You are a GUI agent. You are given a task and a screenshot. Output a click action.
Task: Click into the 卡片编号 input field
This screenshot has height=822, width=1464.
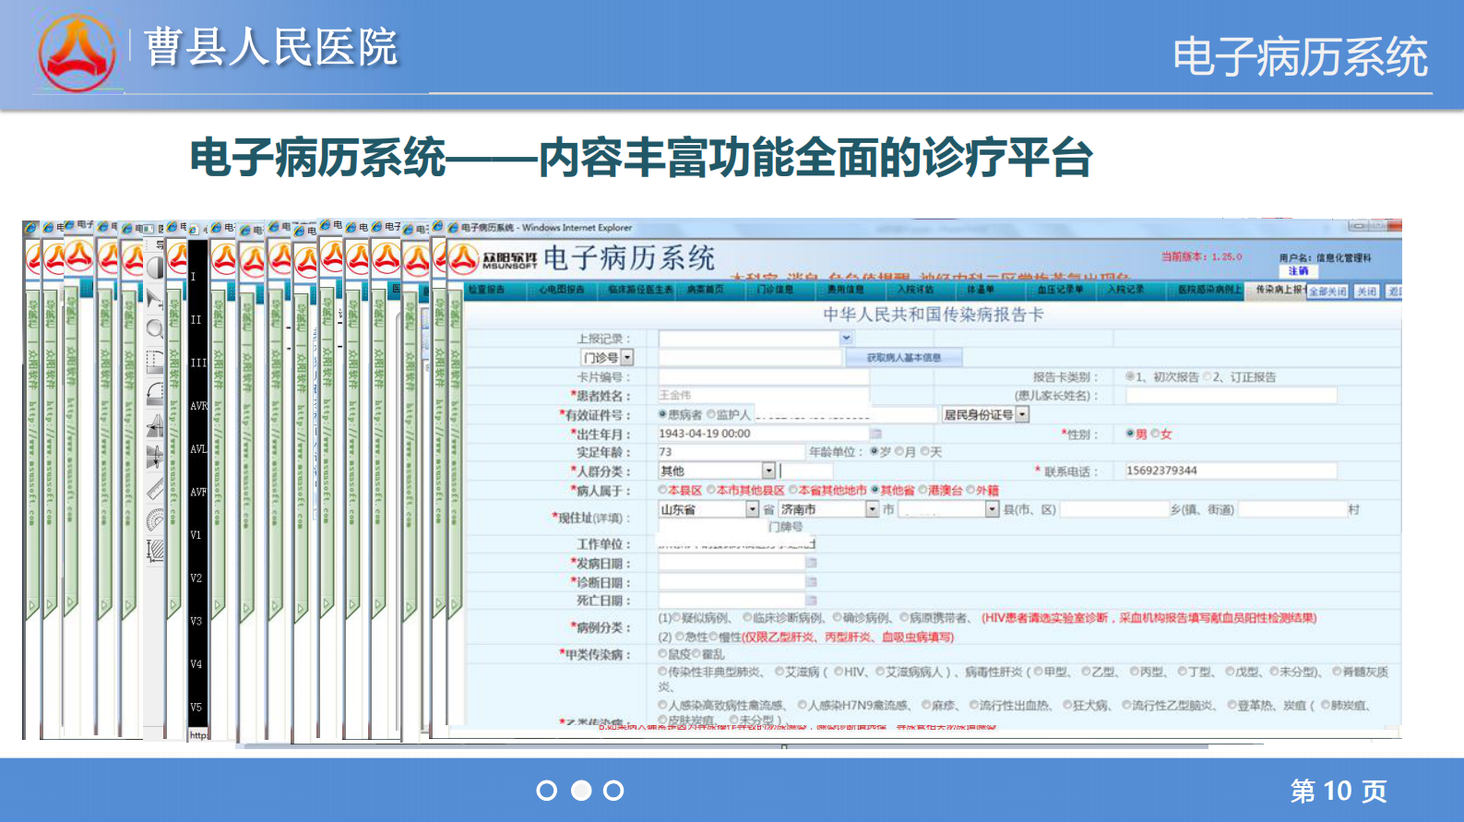pyautogui.click(x=764, y=376)
